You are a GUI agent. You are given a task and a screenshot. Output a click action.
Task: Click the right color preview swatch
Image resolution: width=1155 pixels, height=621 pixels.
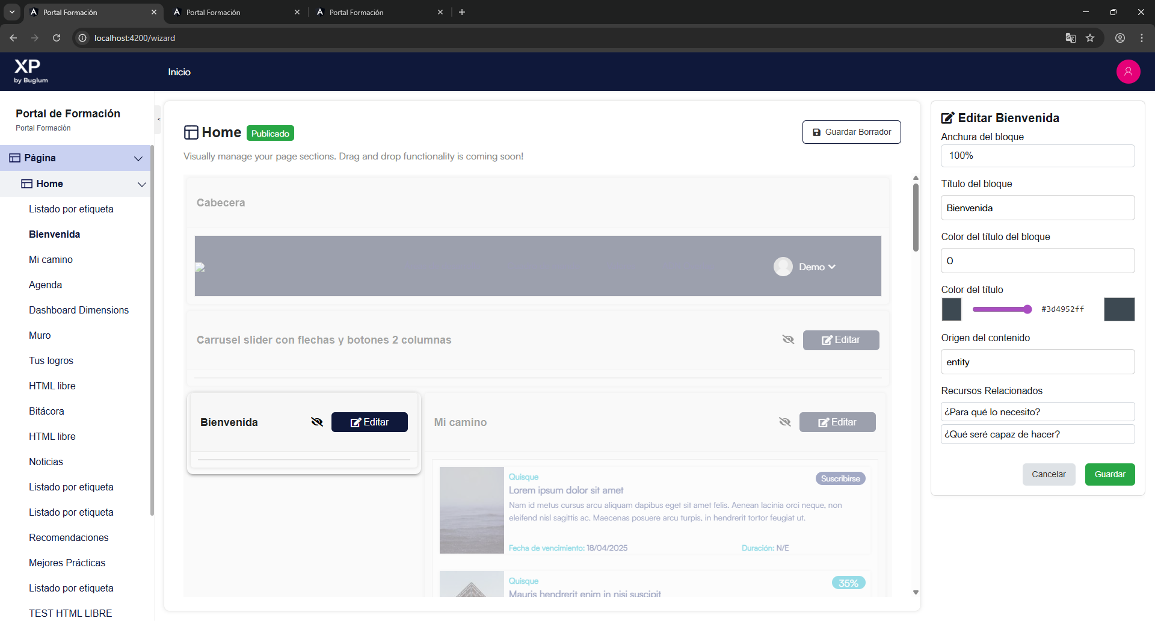[x=1120, y=309]
